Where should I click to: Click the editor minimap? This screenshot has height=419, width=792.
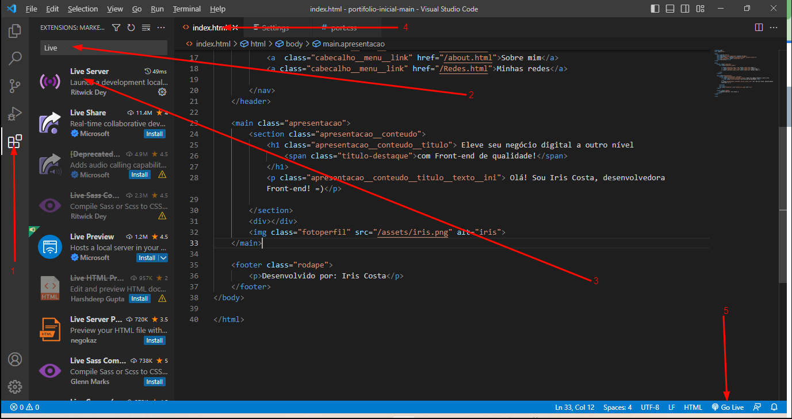pyautogui.click(x=743, y=75)
